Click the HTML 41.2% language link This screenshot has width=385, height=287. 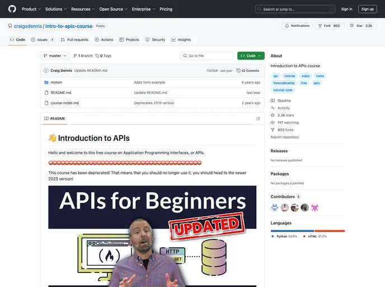[x=315, y=237]
